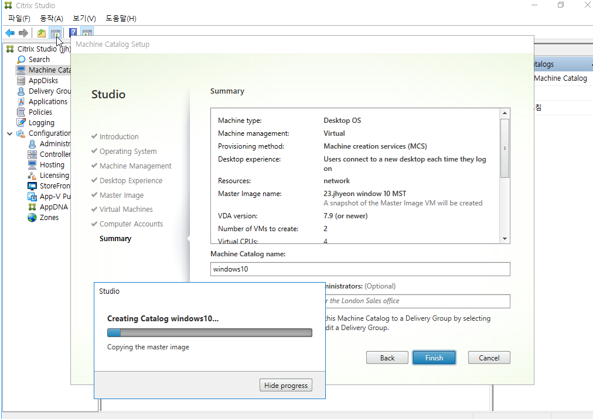This screenshot has width=593, height=419.
Task: Click the App-V Publishing icon
Action: 33,197
